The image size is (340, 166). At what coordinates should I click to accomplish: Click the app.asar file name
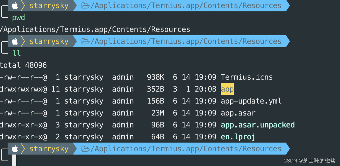238,113
